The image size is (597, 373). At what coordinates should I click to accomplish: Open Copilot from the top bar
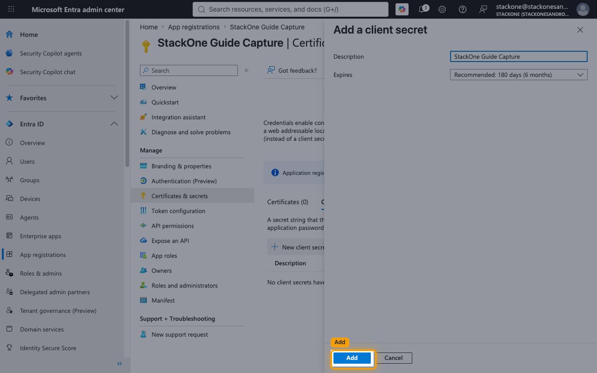tap(401, 9)
